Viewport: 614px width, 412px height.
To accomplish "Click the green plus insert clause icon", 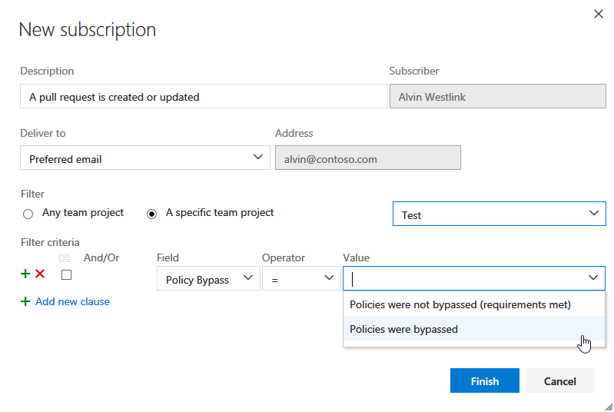I will click(25, 274).
